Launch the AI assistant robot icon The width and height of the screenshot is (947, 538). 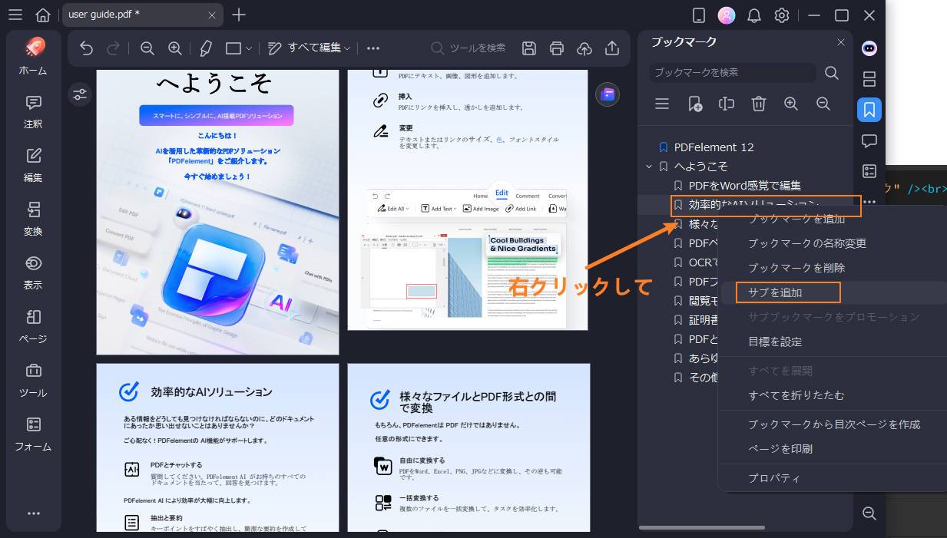point(869,48)
